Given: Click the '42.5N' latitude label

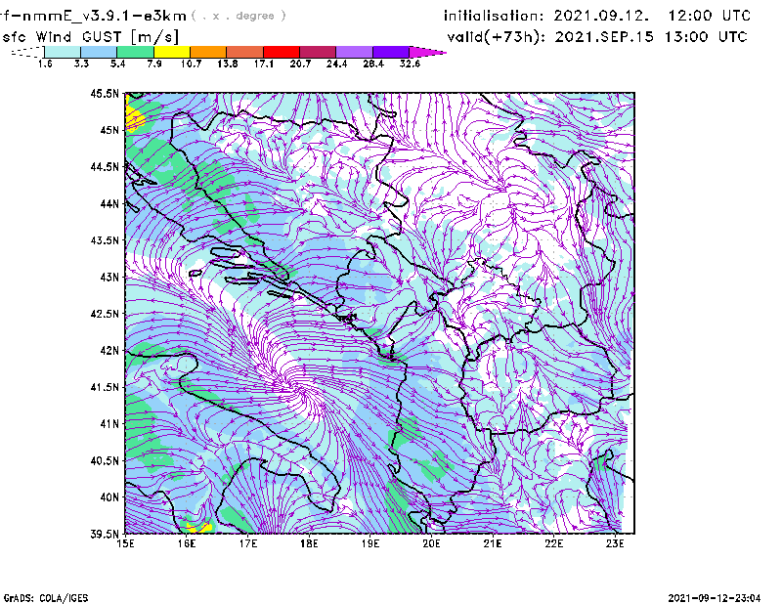Looking at the screenshot, I should 105,314.
